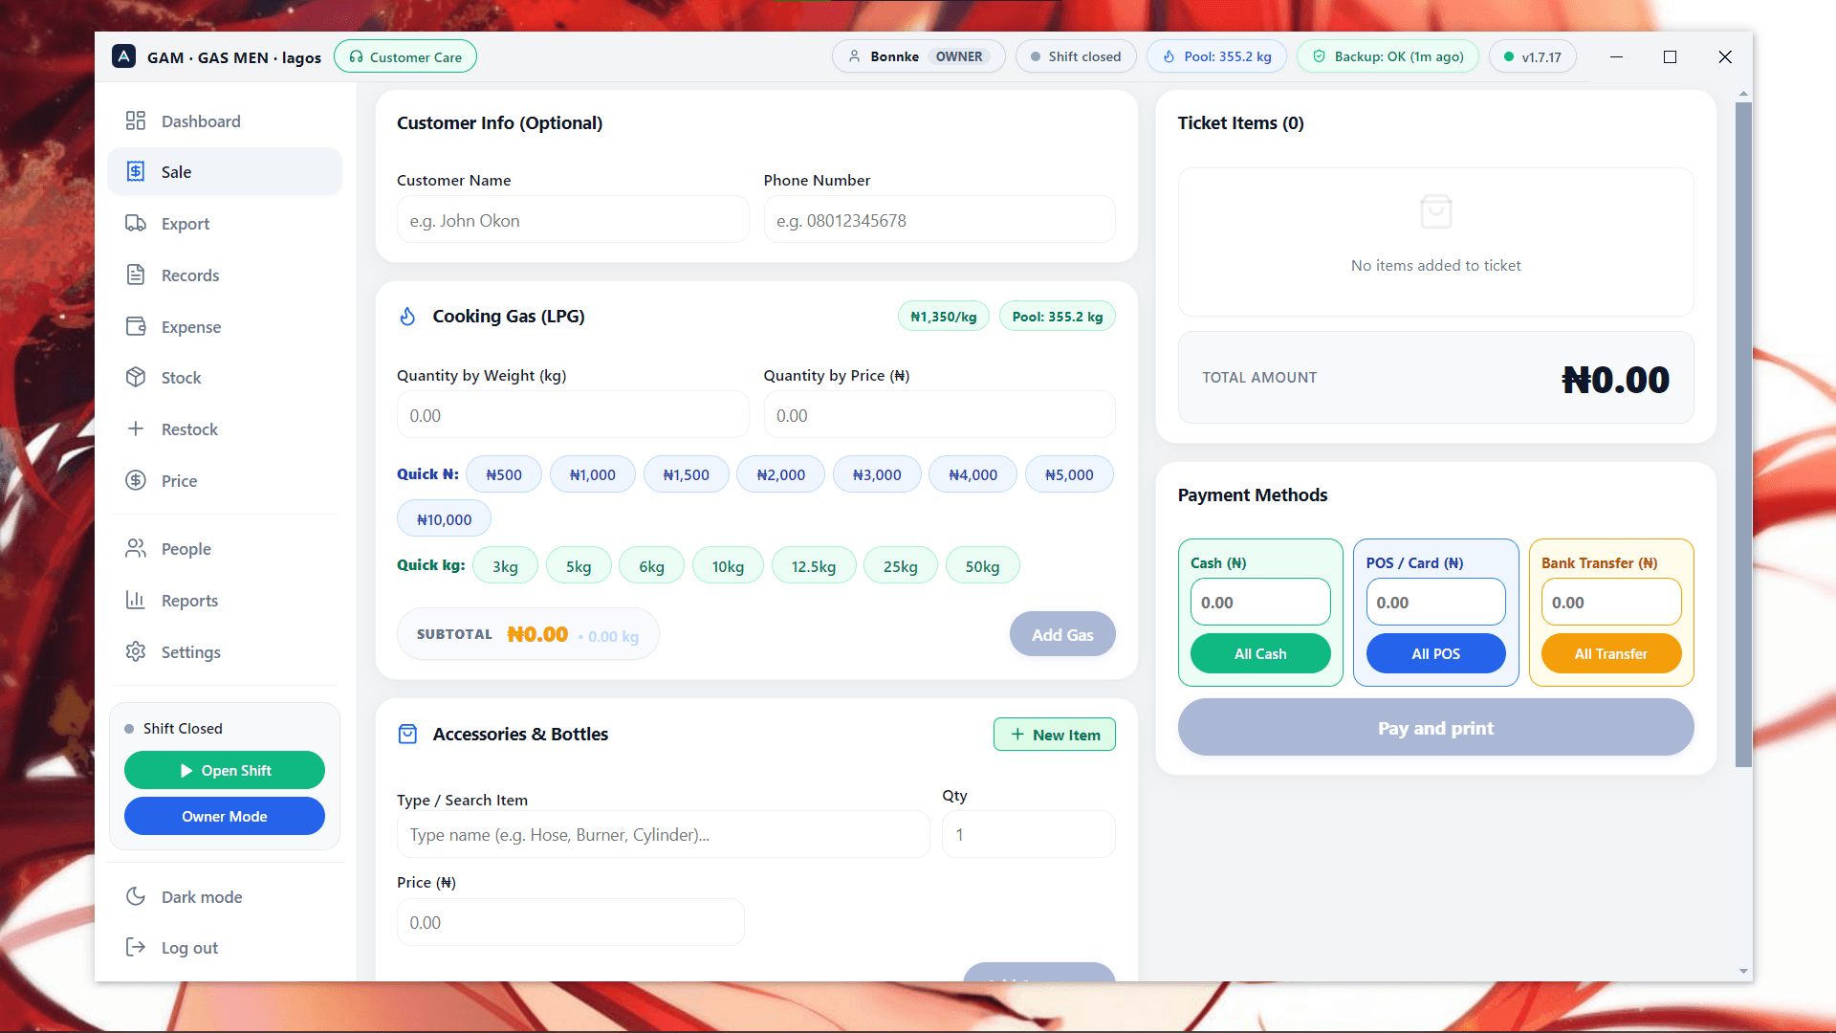Open the Reports section
This screenshot has width=1836, height=1033.
(225, 600)
